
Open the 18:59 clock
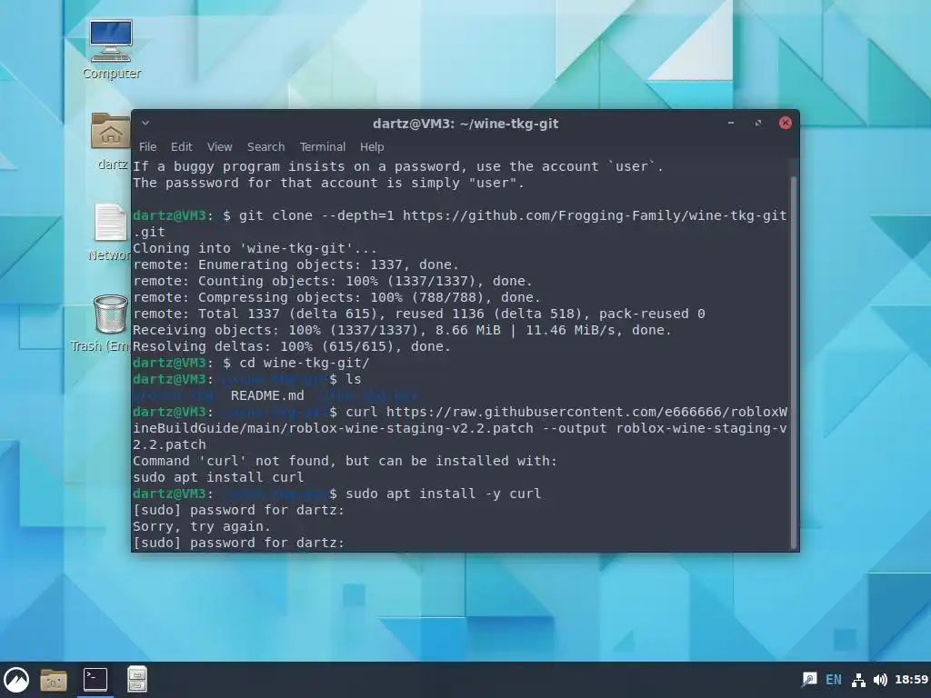coord(911,680)
